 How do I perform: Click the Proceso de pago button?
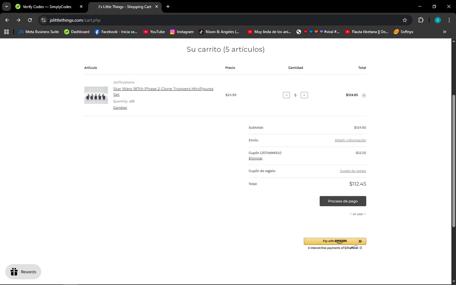343,201
